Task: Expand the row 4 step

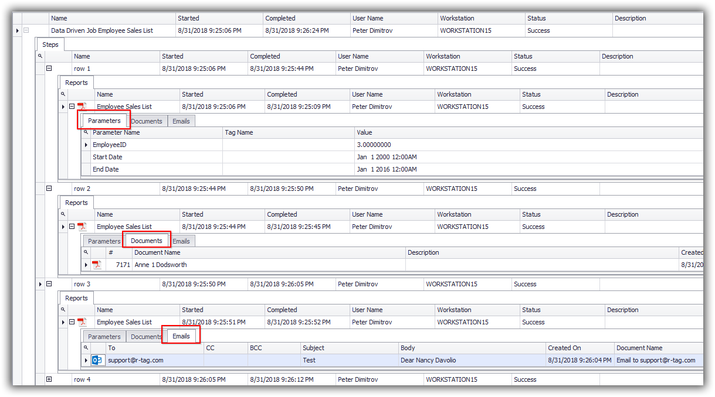Action: pos(49,379)
